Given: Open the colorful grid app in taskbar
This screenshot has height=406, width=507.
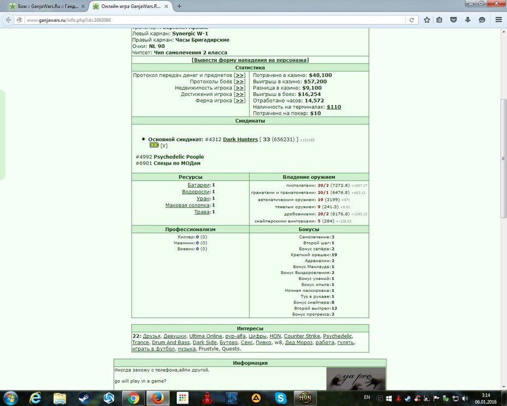Looking at the screenshot, I should (x=183, y=398).
